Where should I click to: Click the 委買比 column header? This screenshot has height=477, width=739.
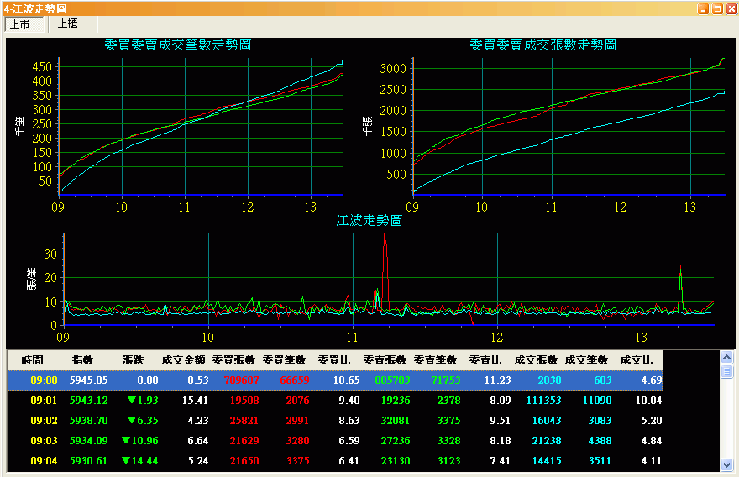pos(334,360)
